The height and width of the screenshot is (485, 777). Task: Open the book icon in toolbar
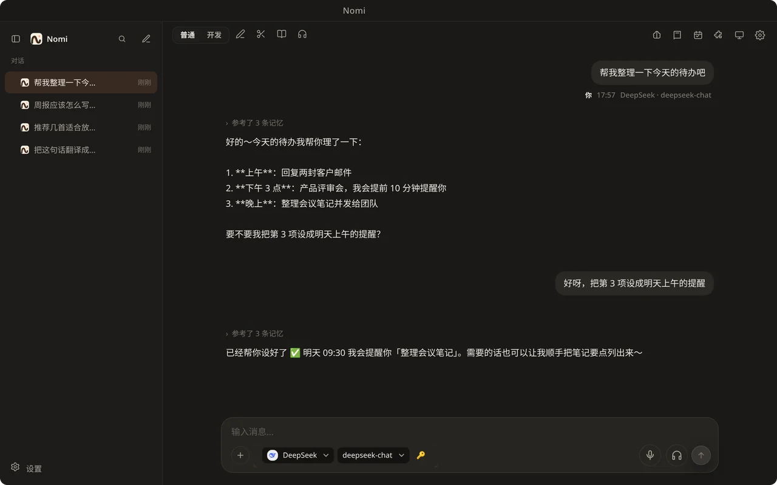(282, 35)
